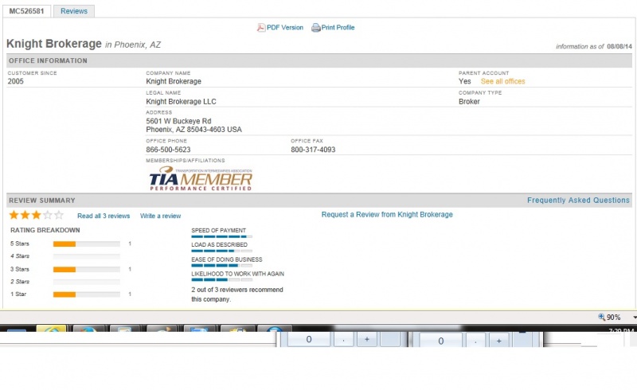This screenshot has height=390, width=637.
Task: Open Frequently Asked Questions
Action: [x=578, y=201]
